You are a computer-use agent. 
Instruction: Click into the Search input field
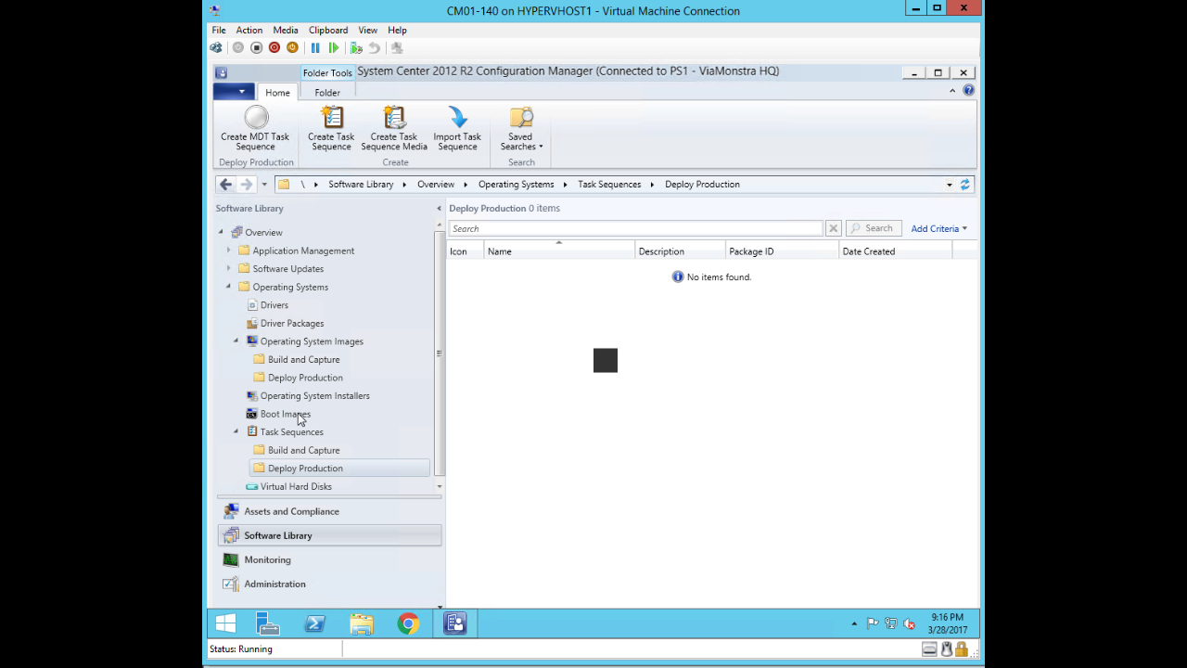[635, 229]
